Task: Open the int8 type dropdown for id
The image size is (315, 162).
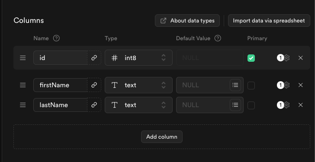Action: 138,58
